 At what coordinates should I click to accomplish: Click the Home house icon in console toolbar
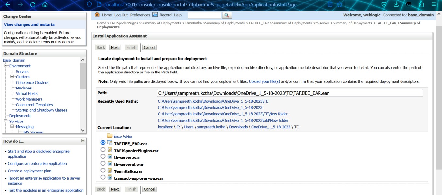[97, 15]
